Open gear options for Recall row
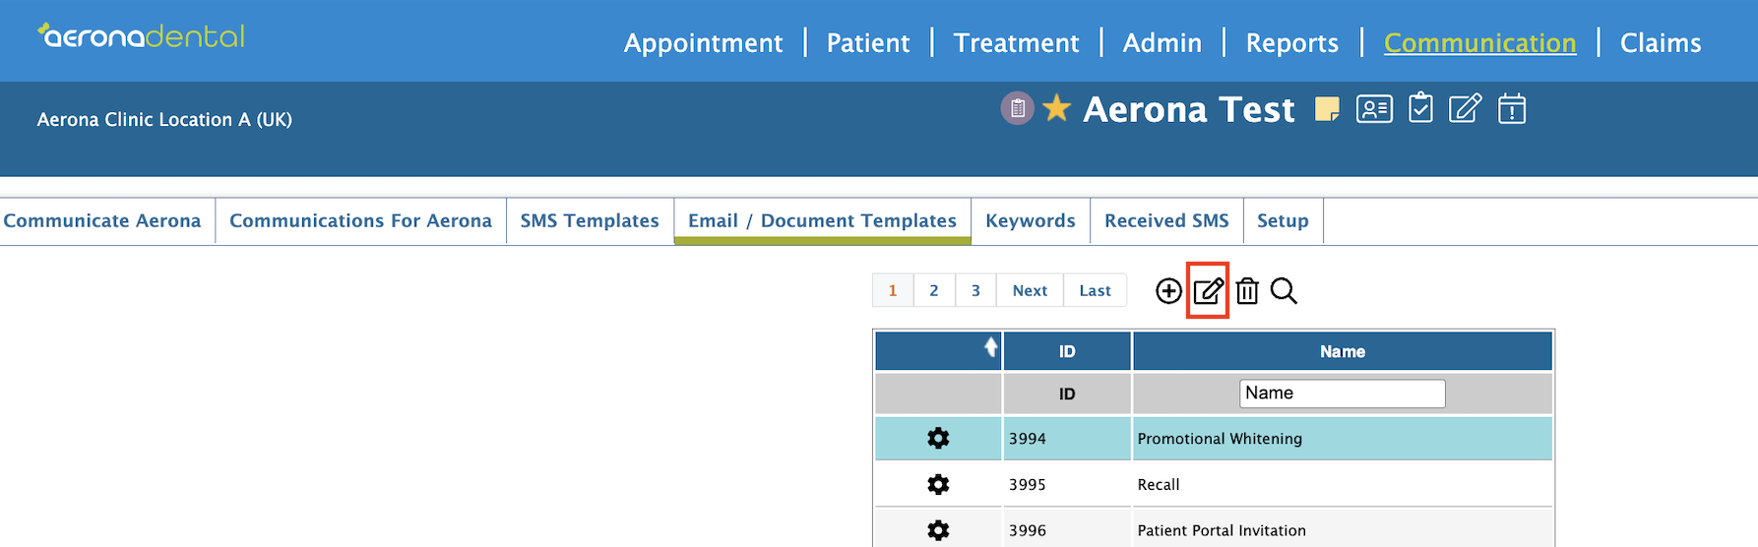1758x547 pixels. click(938, 485)
